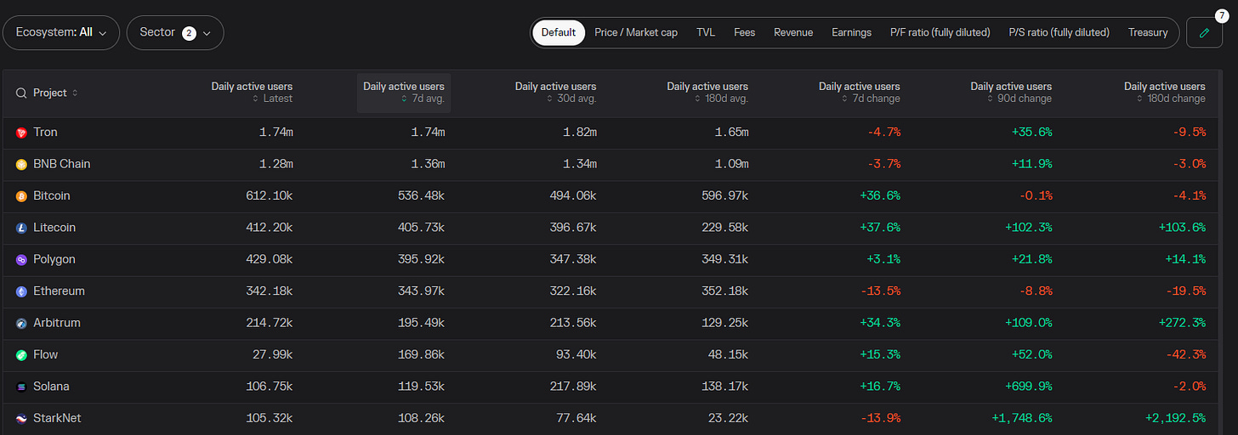This screenshot has height=435, width=1238.
Task: Click BNB Chain's 1.28m latest value
Action: (275, 164)
